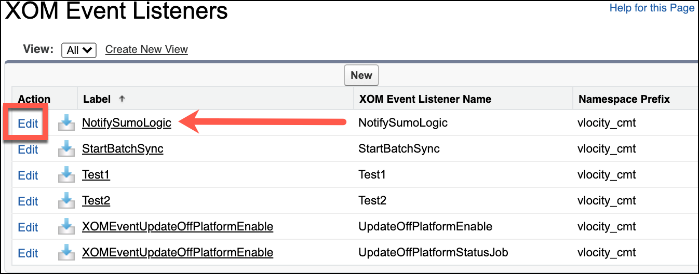Edit the UpdateOffPlatformEnable listener row
This screenshot has height=274, width=699.
pyautogui.click(x=28, y=227)
